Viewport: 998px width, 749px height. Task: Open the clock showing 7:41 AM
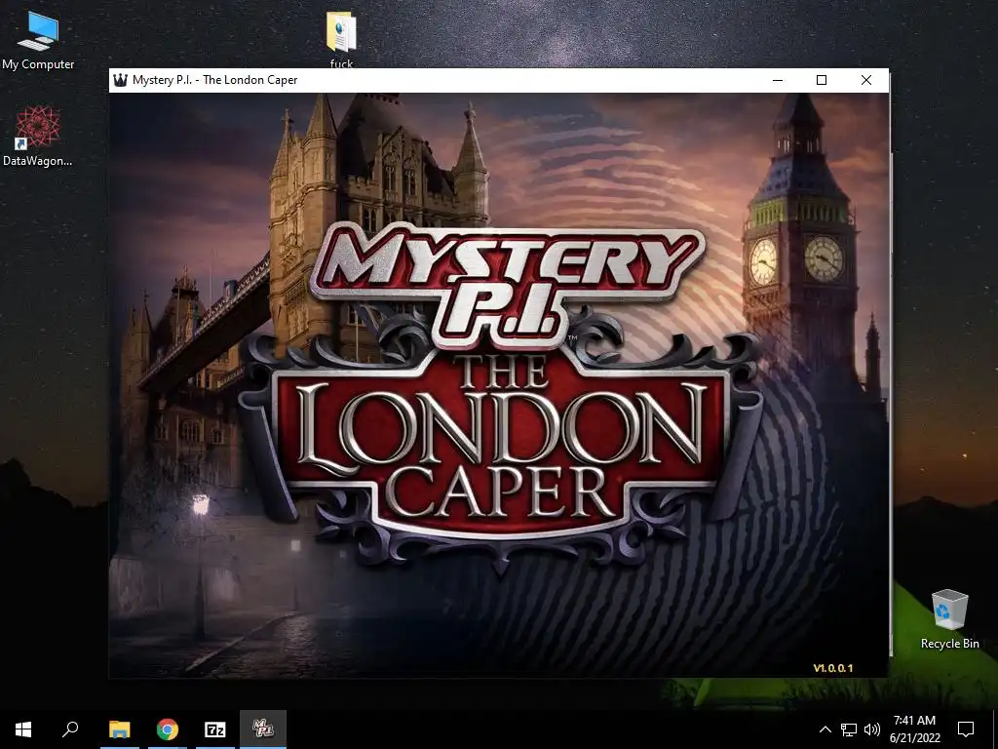(914, 729)
